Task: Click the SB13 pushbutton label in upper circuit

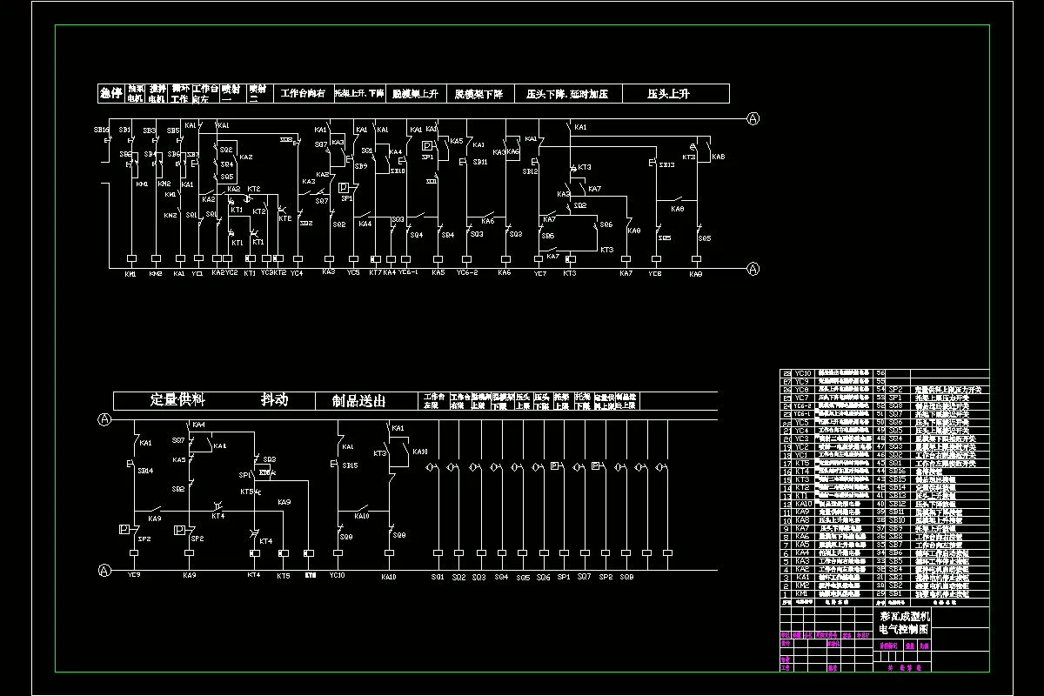Action: 666,164
